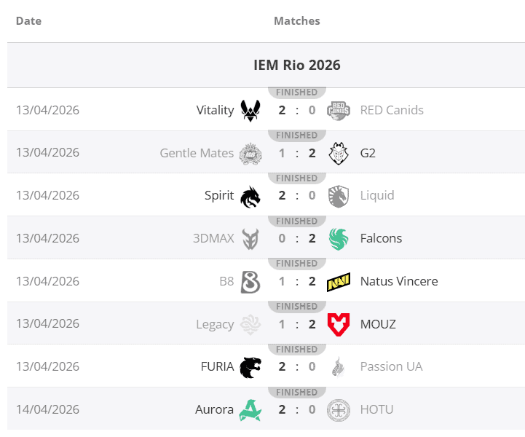Click the Aurora green logo icon
Image resolution: width=525 pixels, height=437 pixels.
click(x=250, y=410)
